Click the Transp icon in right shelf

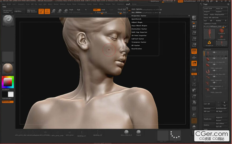(x=194, y=115)
